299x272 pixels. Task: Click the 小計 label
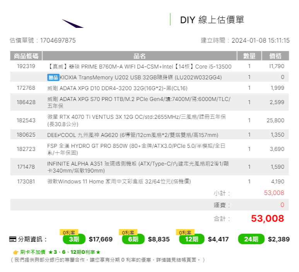pos(222,193)
